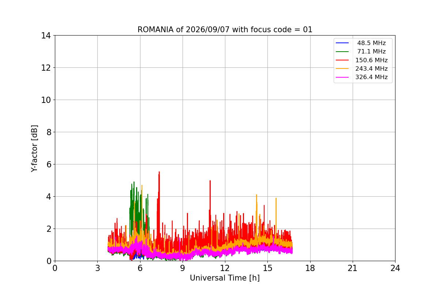Click the x-axis tick label 12
439x293 pixels.
click(225, 268)
